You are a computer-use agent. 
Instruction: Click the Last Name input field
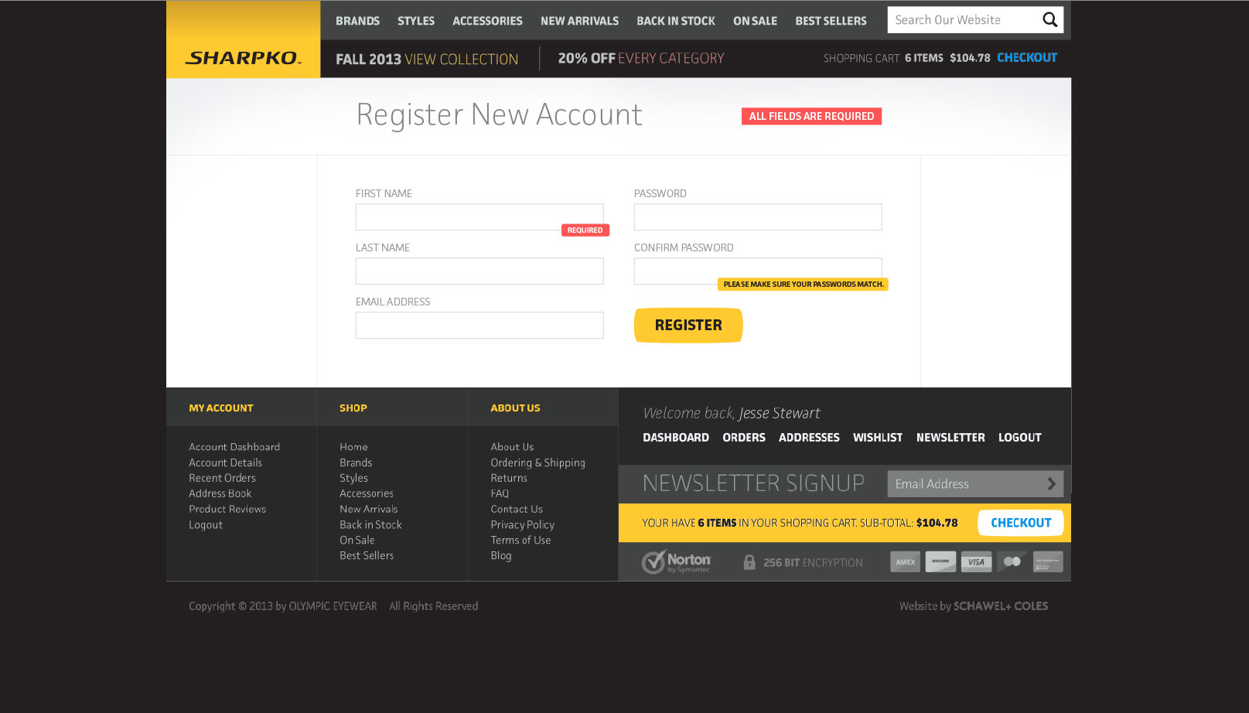[x=479, y=271]
